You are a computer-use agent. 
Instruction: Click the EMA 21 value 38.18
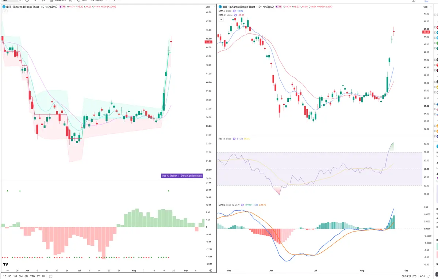tap(242, 15)
